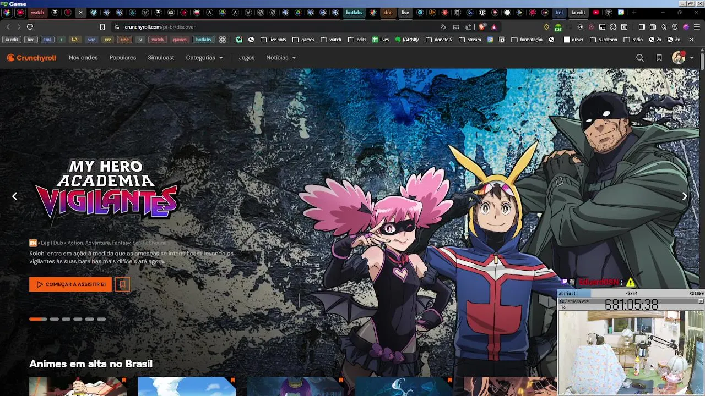
Task: Expand the Categorias dropdown
Action: 204,58
